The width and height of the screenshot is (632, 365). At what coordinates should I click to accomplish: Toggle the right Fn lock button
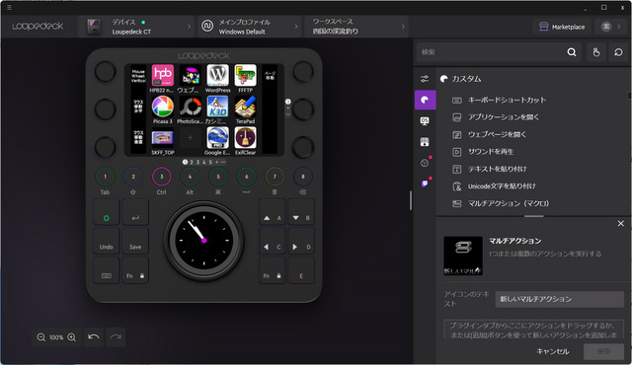[273, 271]
